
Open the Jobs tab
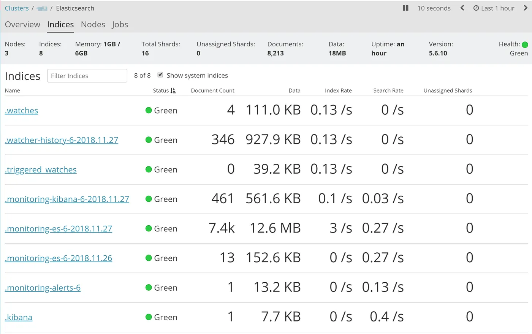(x=120, y=24)
